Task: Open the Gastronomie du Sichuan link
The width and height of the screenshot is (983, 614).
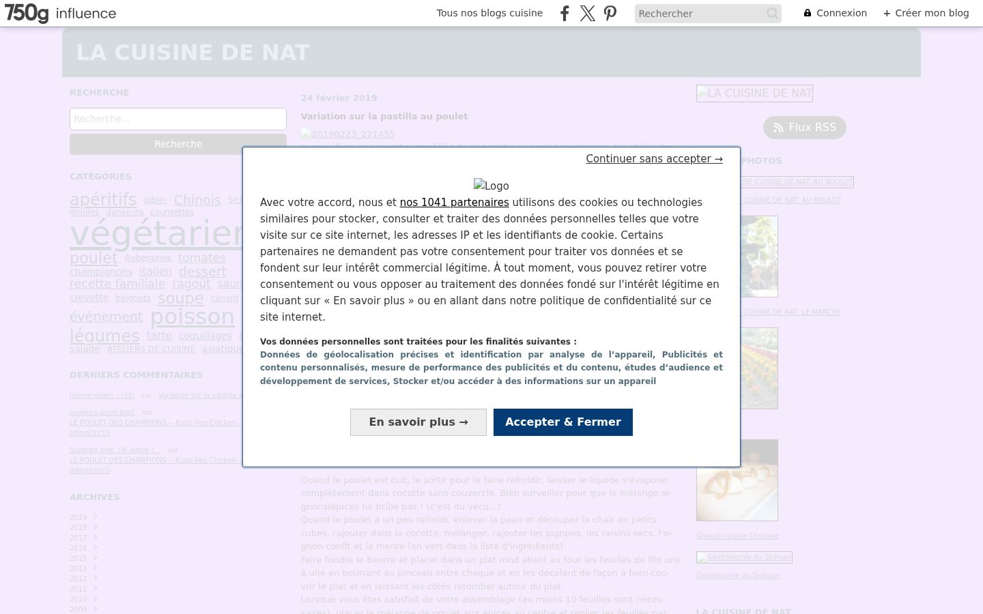Action: click(738, 576)
